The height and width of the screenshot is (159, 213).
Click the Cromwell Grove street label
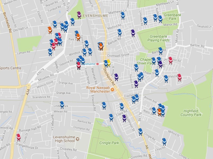coord(118,55)
